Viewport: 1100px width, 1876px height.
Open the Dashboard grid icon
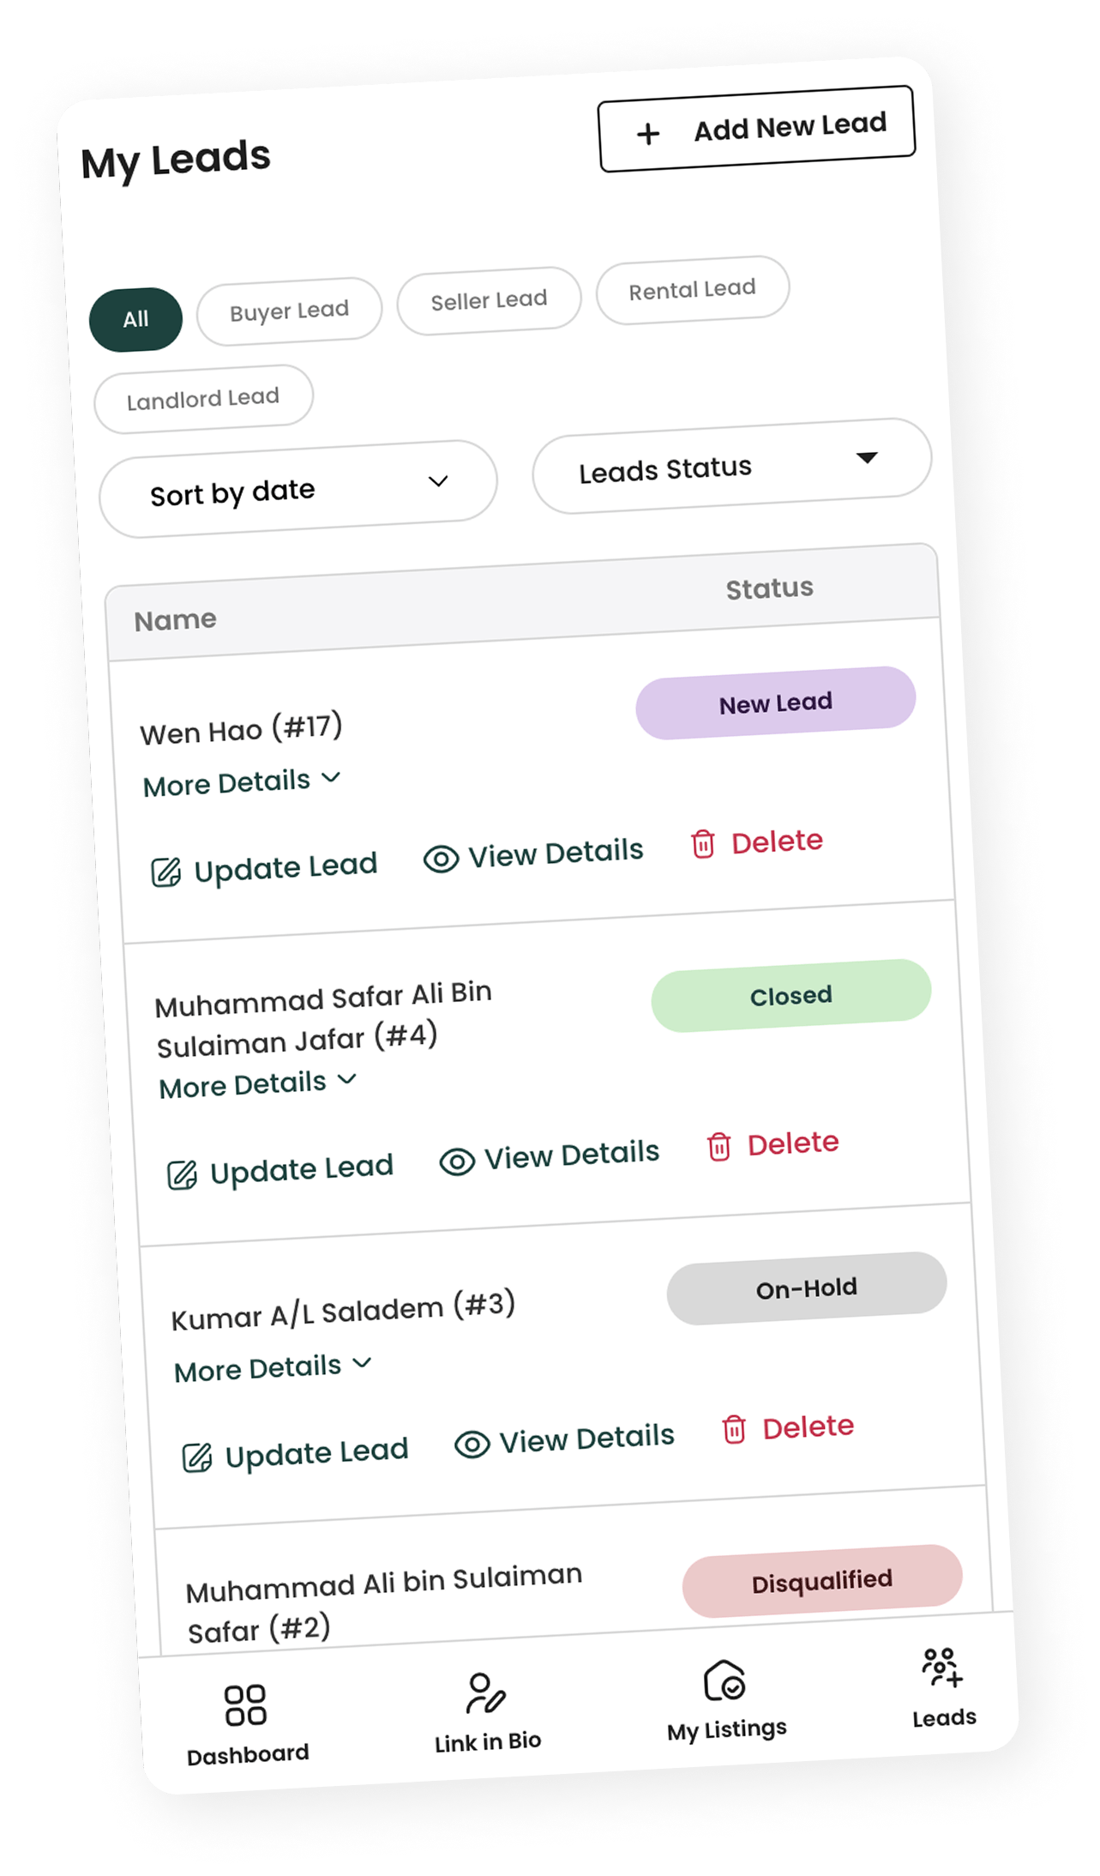(x=245, y=1704)
